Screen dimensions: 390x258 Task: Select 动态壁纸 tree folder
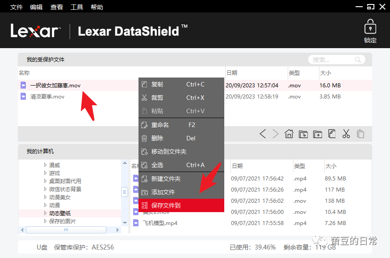pyautogui.click(x=60, y=213)
